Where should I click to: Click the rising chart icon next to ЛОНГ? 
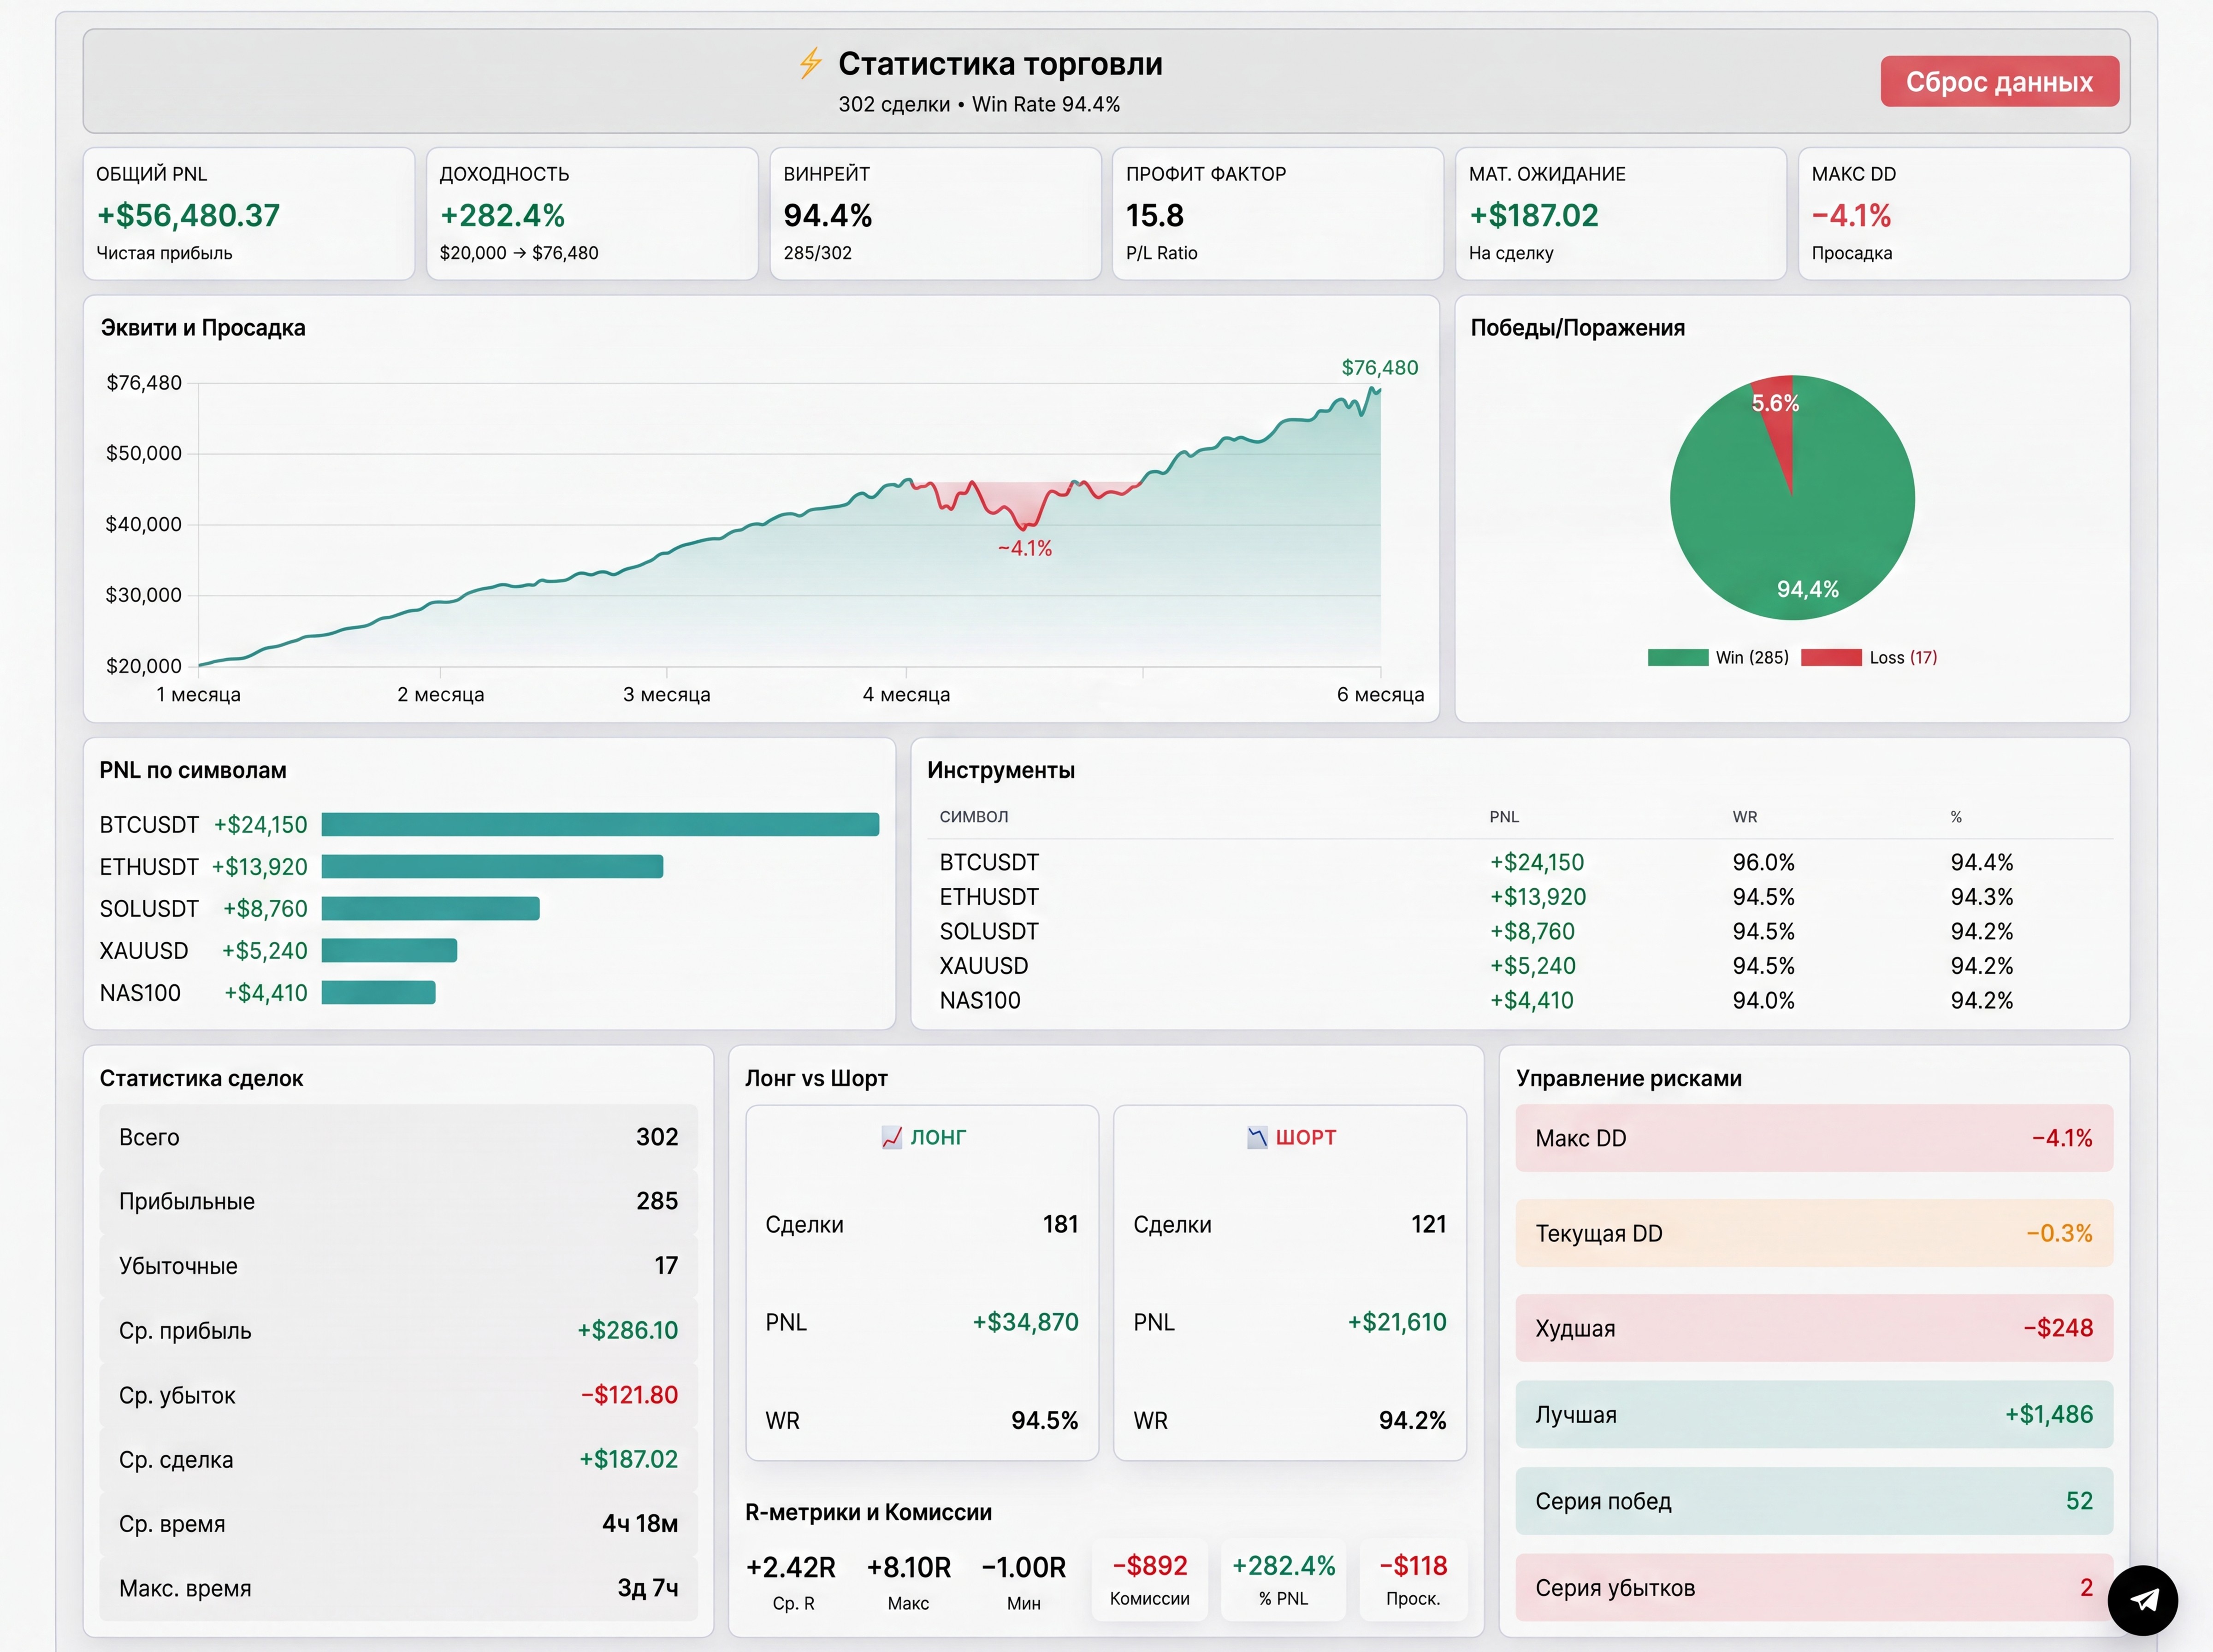892,1137
